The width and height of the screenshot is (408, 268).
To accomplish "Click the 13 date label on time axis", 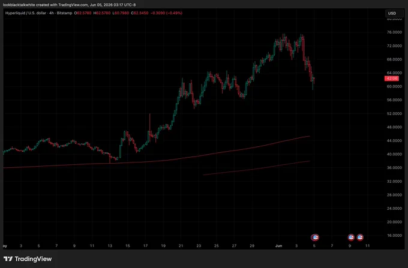I will pyautogui.click(x=110, y=246).
